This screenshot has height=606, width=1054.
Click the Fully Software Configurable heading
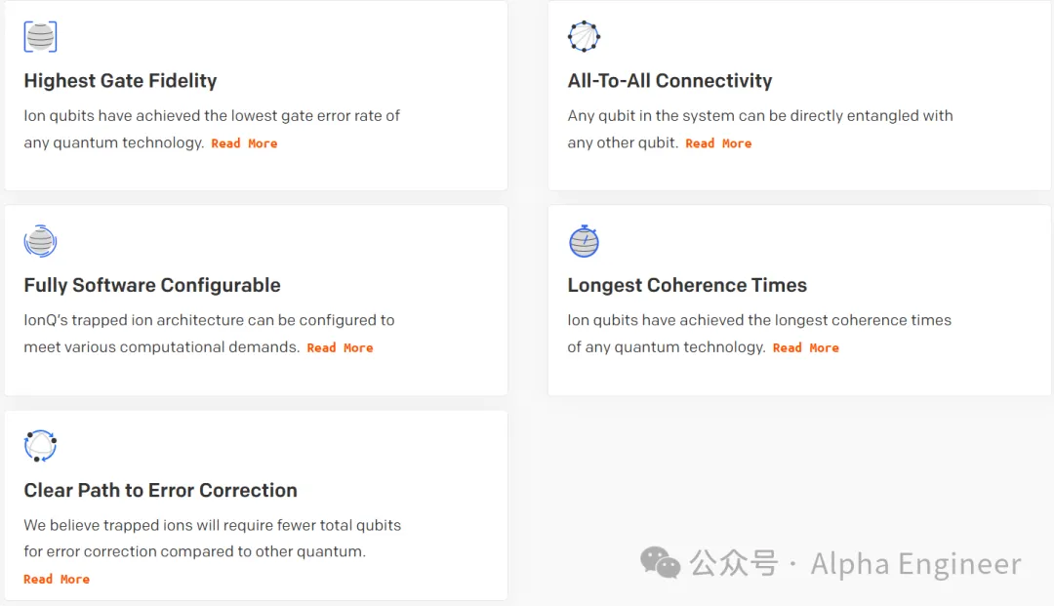tap(152, 285)
